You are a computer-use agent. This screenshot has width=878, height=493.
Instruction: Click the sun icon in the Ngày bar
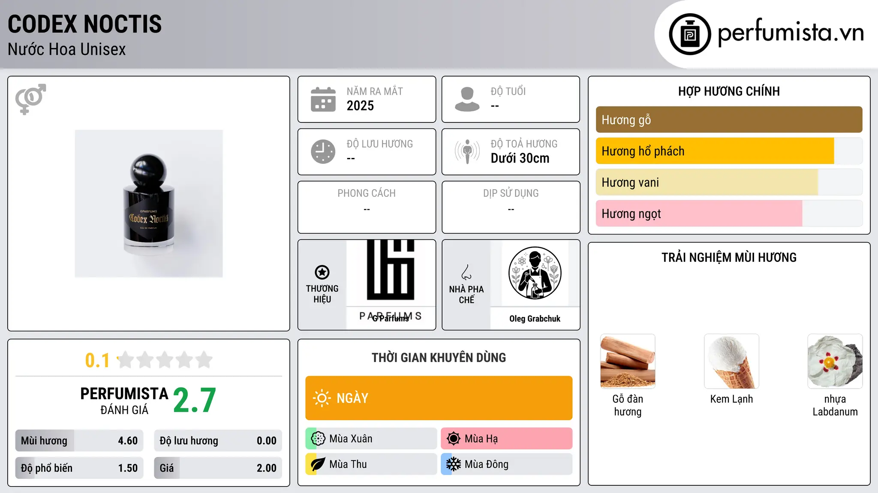click(x=322, y=398)
